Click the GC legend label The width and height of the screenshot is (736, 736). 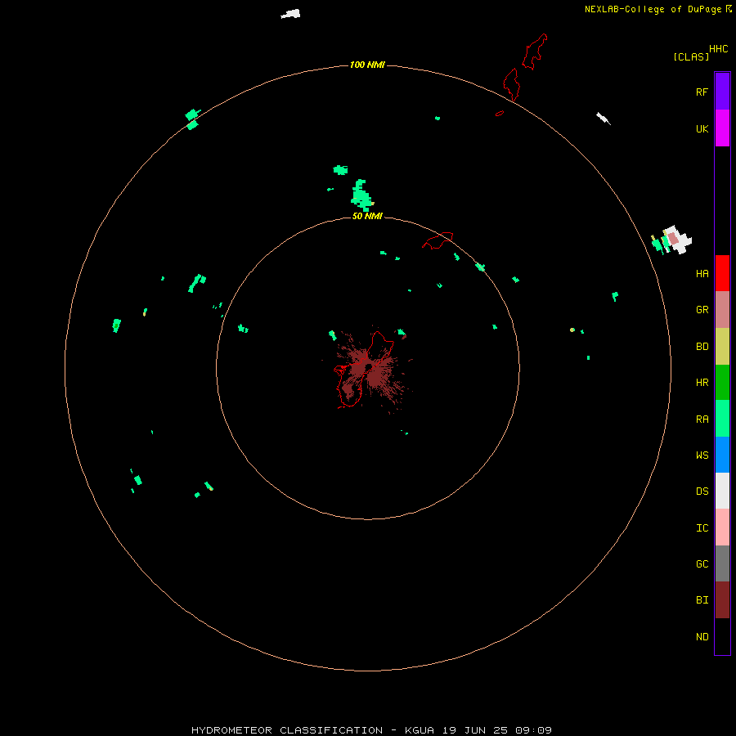(x=702, y=563)
